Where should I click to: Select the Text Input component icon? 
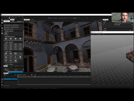click(x=16, y=61)
